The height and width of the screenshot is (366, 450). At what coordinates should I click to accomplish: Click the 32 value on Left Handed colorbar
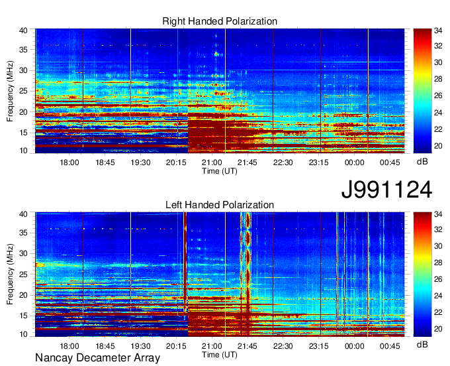pyautogui.click(x=438, y=229)
